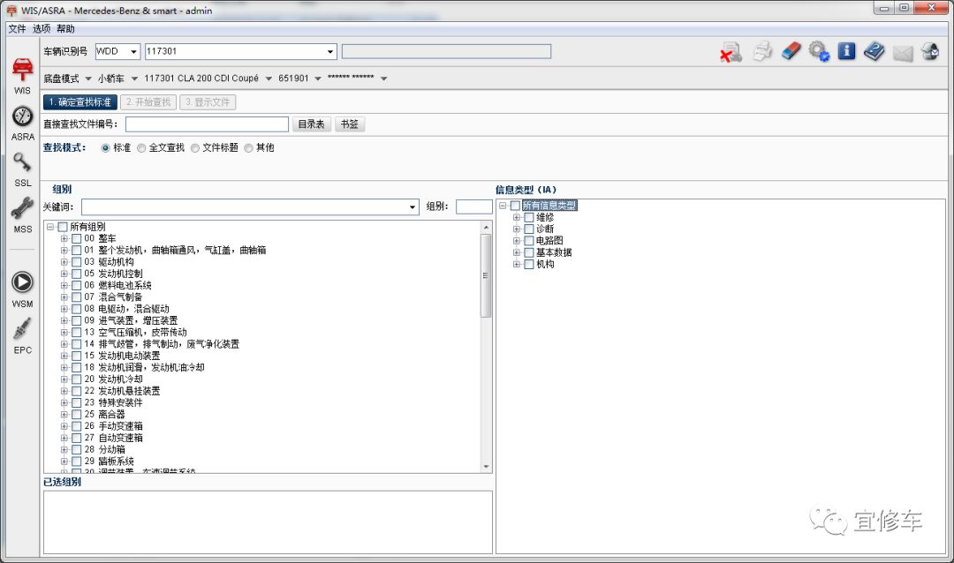Screen dimensions: 954x563
Task: Open the 文件 menu
Action: click(x=17, y=28)
